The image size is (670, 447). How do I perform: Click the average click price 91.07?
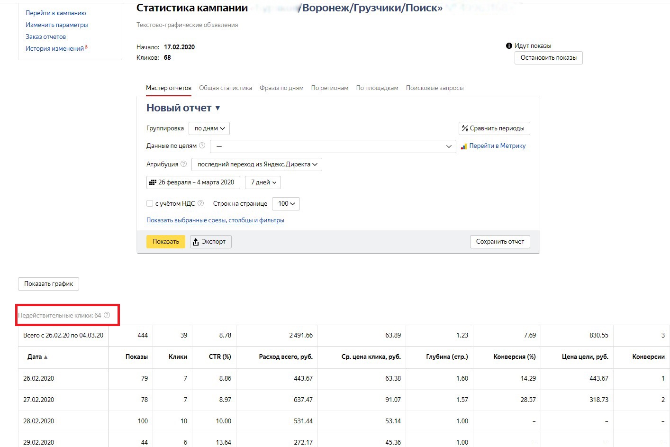[393, 400]
